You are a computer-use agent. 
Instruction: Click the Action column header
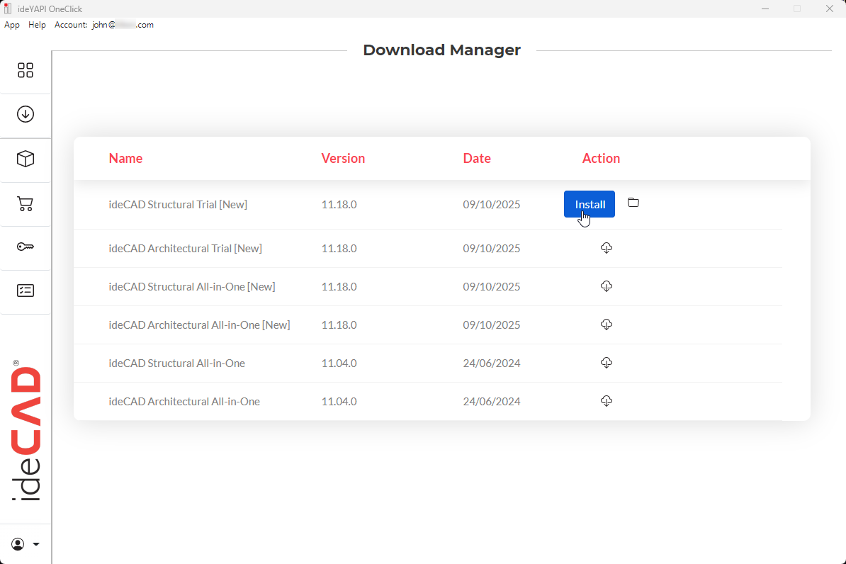click(601, 158)
